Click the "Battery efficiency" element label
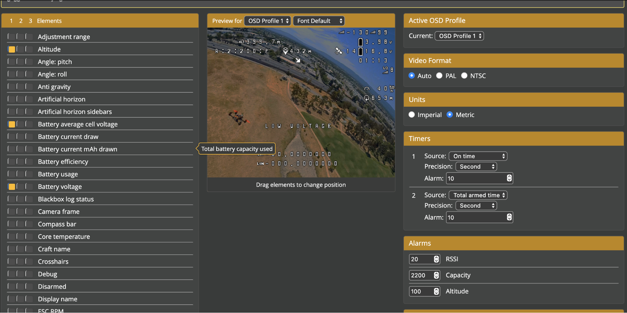 coord(63,162)
